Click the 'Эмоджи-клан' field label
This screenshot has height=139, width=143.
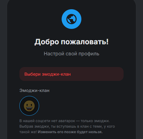click(35, 90)
